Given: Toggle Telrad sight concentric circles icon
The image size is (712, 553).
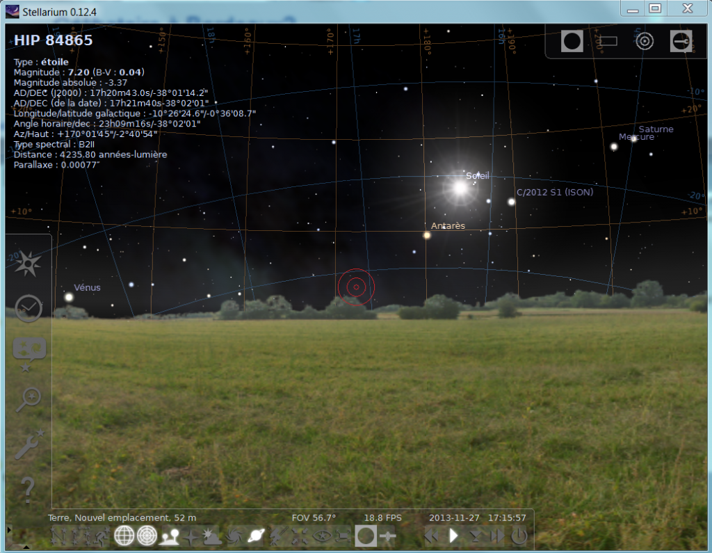Looking at the screenshot, I should pyautogui.click(x=645, y=41).
